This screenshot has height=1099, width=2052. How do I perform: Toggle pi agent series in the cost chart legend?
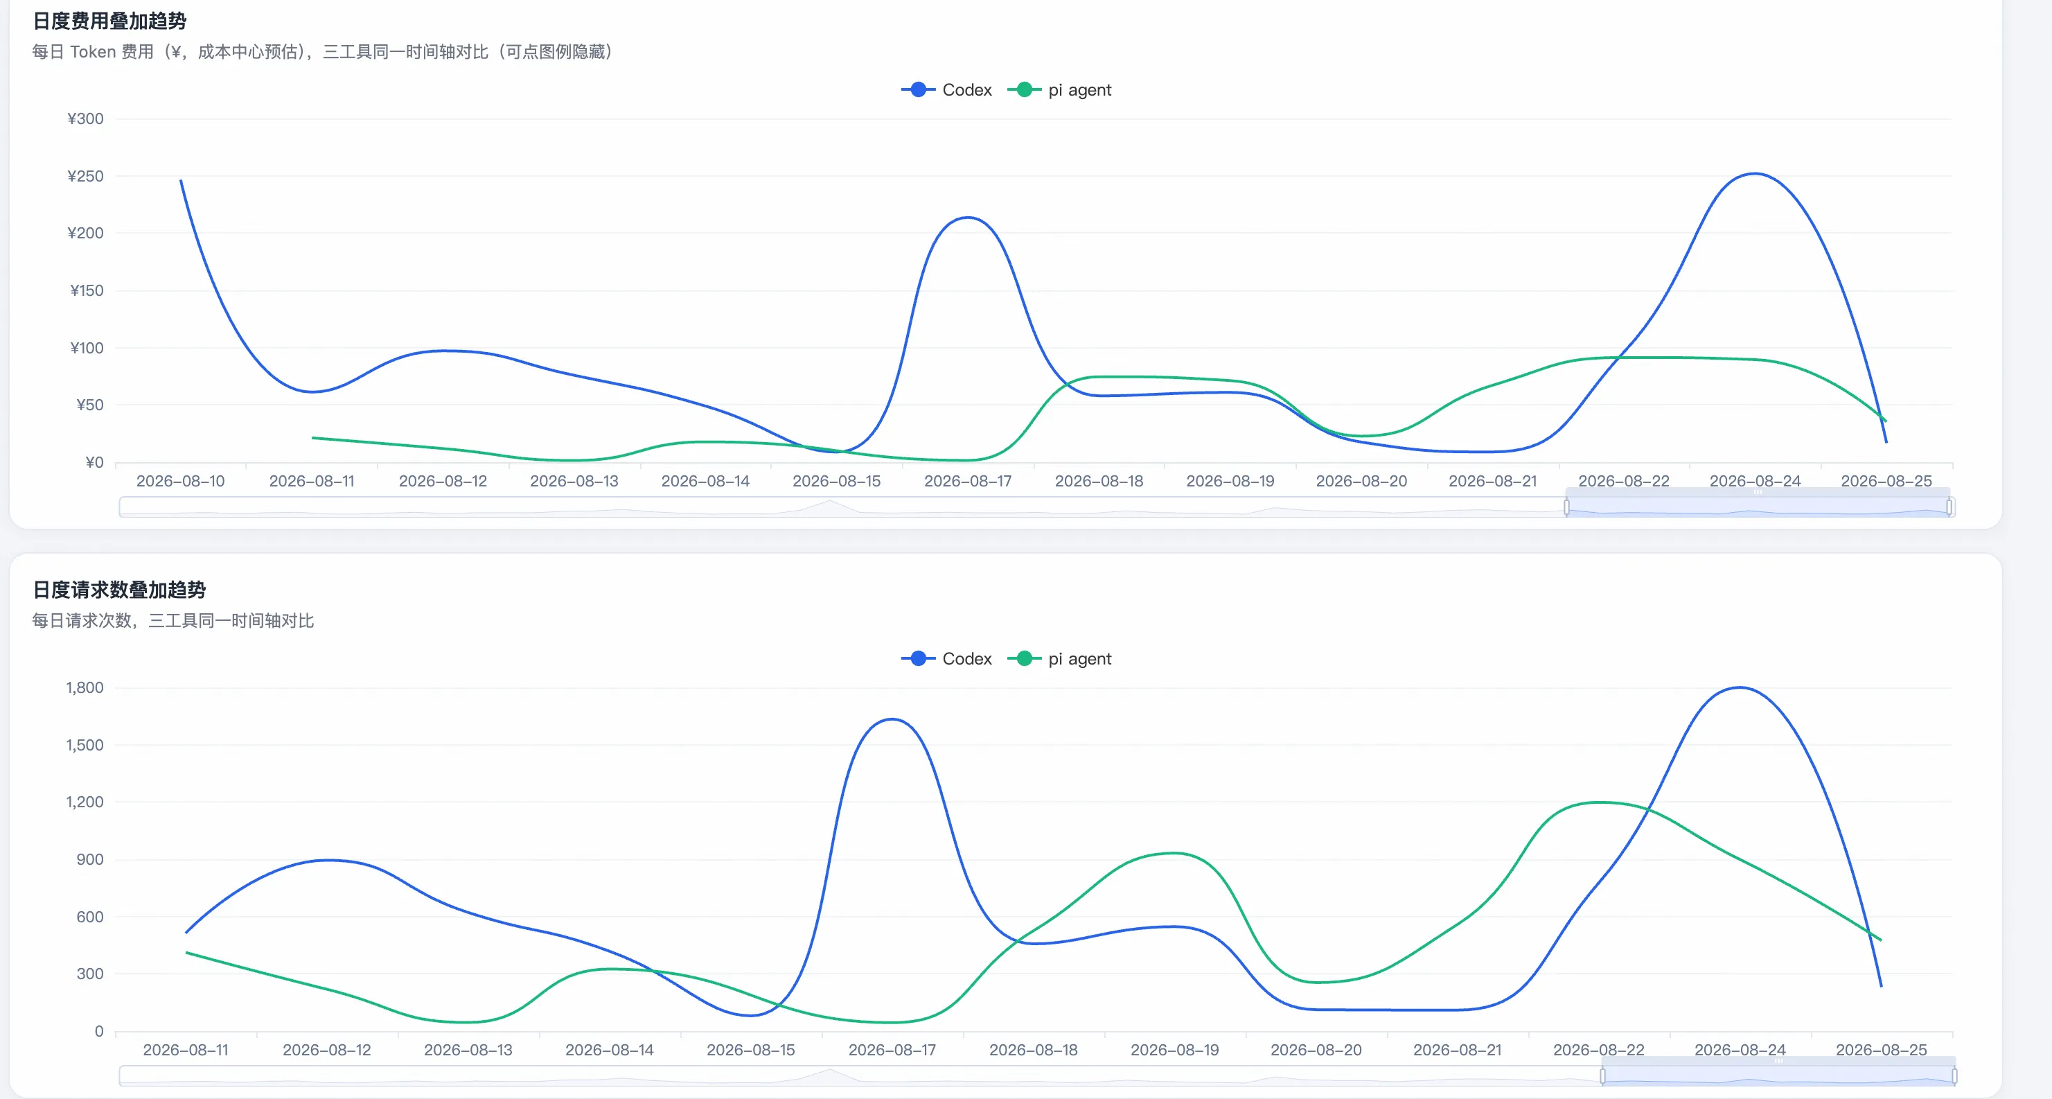1059,90
